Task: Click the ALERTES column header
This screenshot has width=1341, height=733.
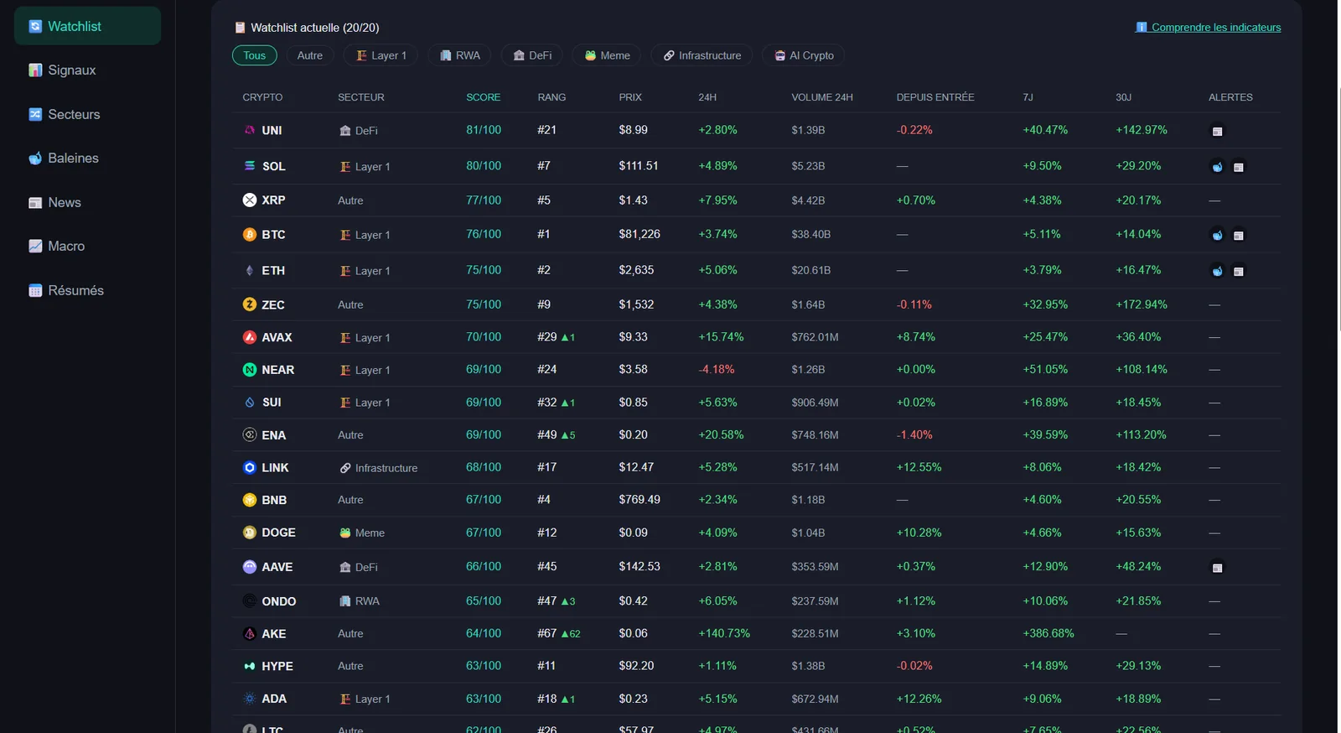Action: click(x=1230, y=97)
